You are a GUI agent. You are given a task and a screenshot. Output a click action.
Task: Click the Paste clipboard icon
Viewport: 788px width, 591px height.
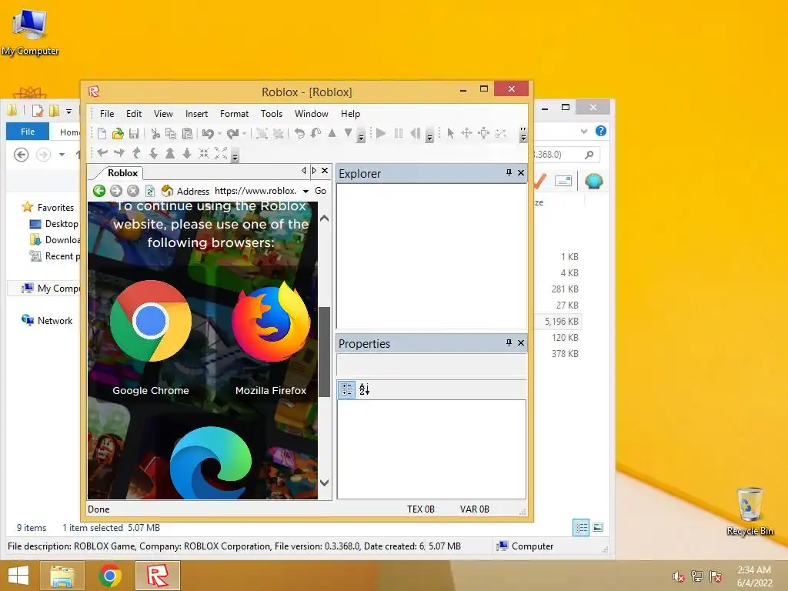click(187, 134)
